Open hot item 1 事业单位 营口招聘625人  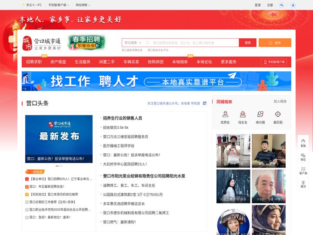tap(61, 179)
